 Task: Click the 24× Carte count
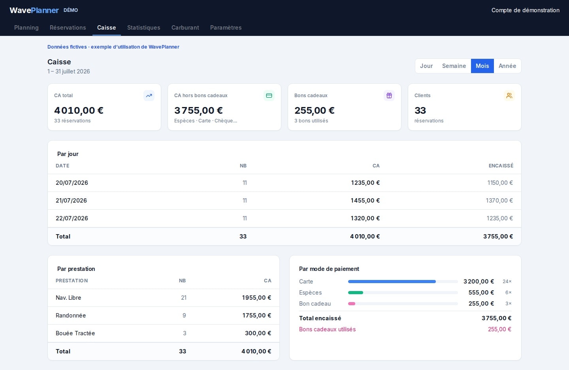pos(507,282)
